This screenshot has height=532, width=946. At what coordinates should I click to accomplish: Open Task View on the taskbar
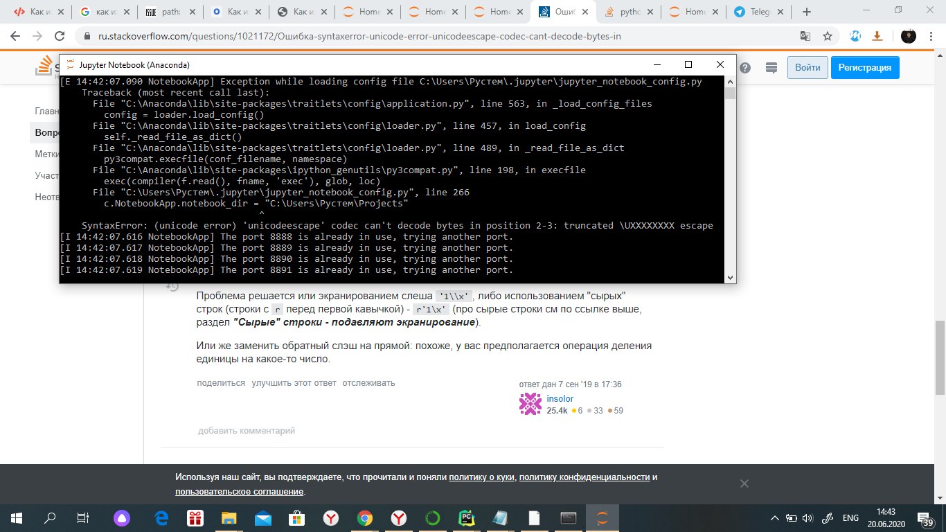tap(83, 517)
